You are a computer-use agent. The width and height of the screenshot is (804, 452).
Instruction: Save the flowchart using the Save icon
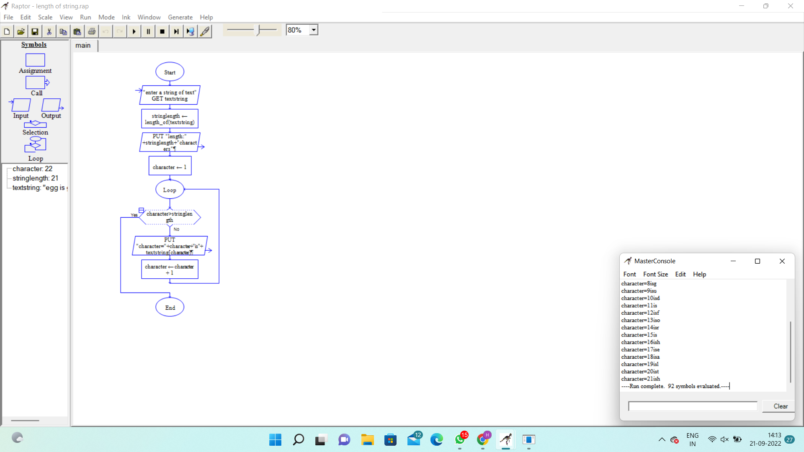[35, 31]
